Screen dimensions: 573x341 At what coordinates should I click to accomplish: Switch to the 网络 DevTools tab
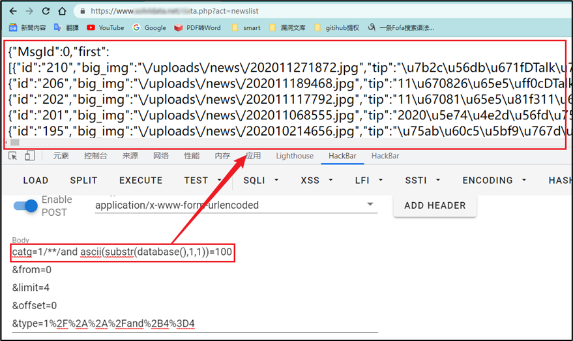tap(161, 156)
